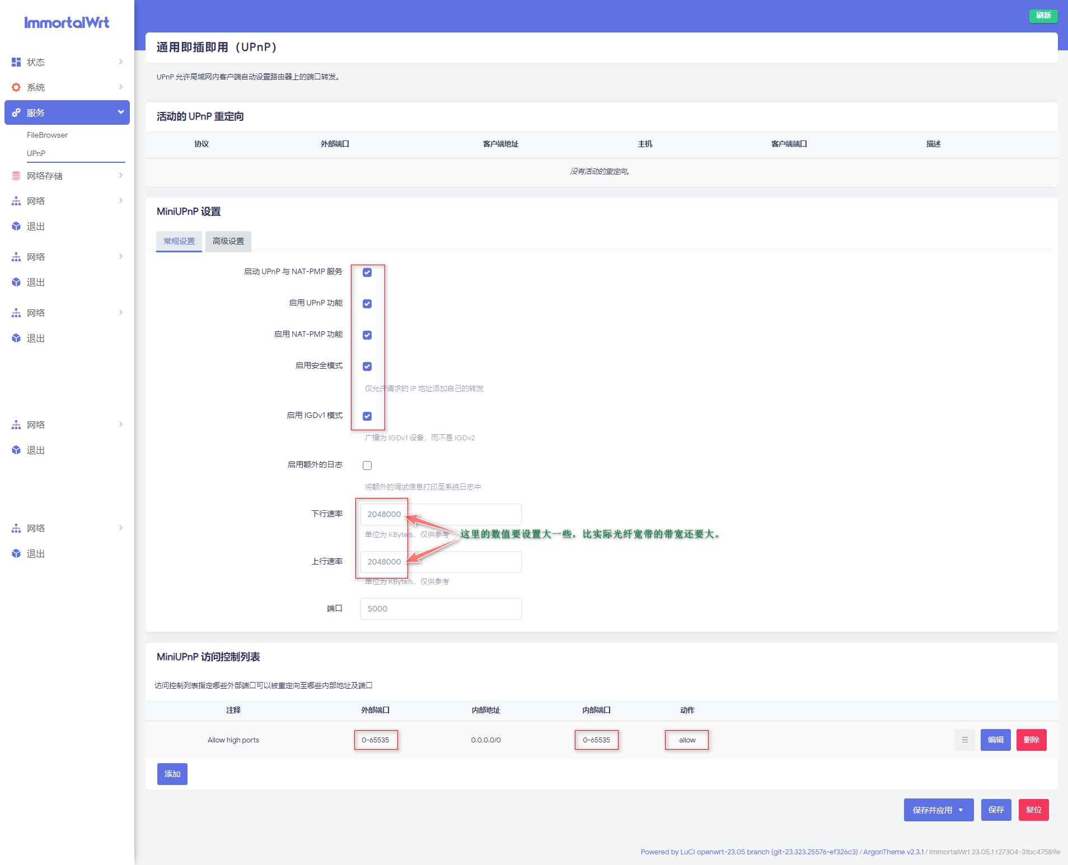Click the first 网络 network tree icon
Viewport: 1068px width, 865px height.
pyautogui.click(x=16, y=201)
